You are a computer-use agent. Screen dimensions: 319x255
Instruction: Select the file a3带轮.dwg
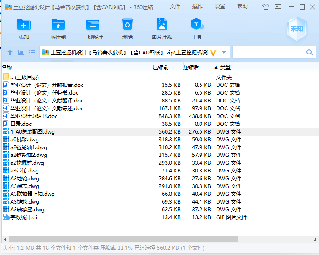coord(25,171)
